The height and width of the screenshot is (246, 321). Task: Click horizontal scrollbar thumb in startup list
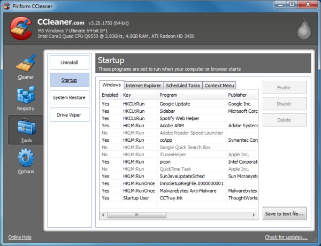pos(137,215)
